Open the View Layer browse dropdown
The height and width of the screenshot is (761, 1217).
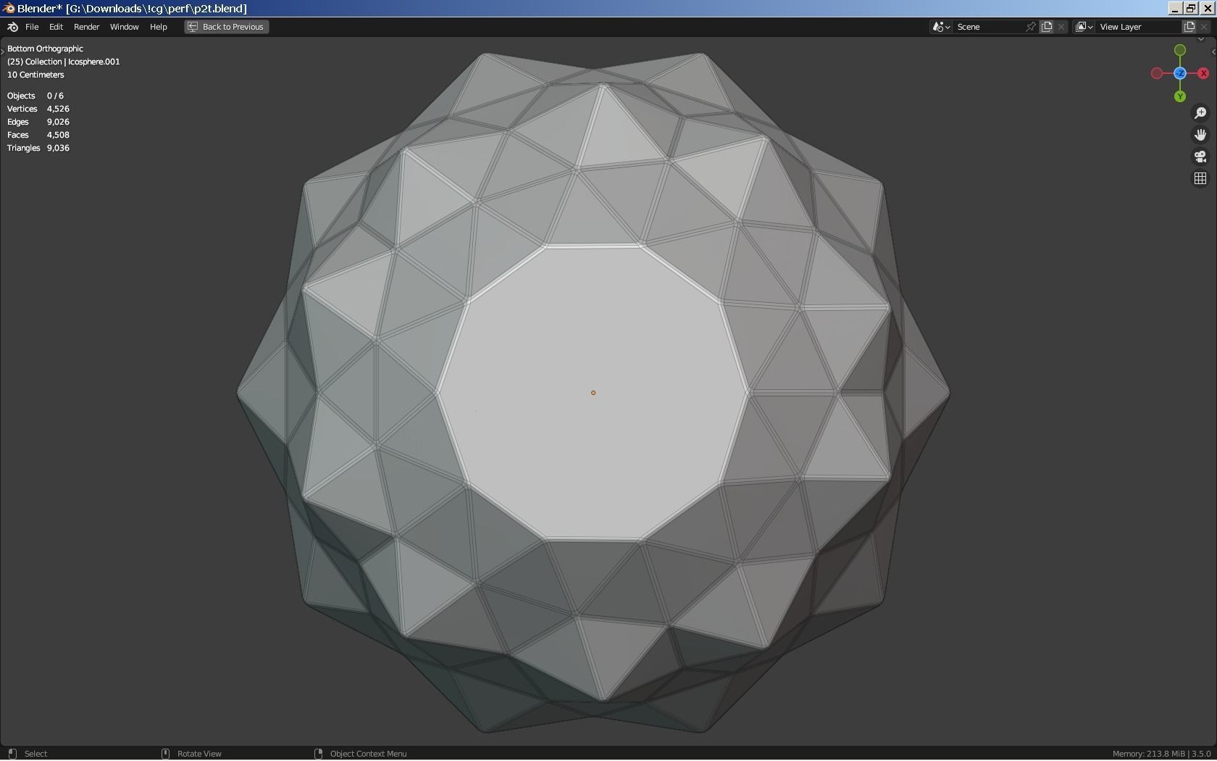[x=1084, y=27]
